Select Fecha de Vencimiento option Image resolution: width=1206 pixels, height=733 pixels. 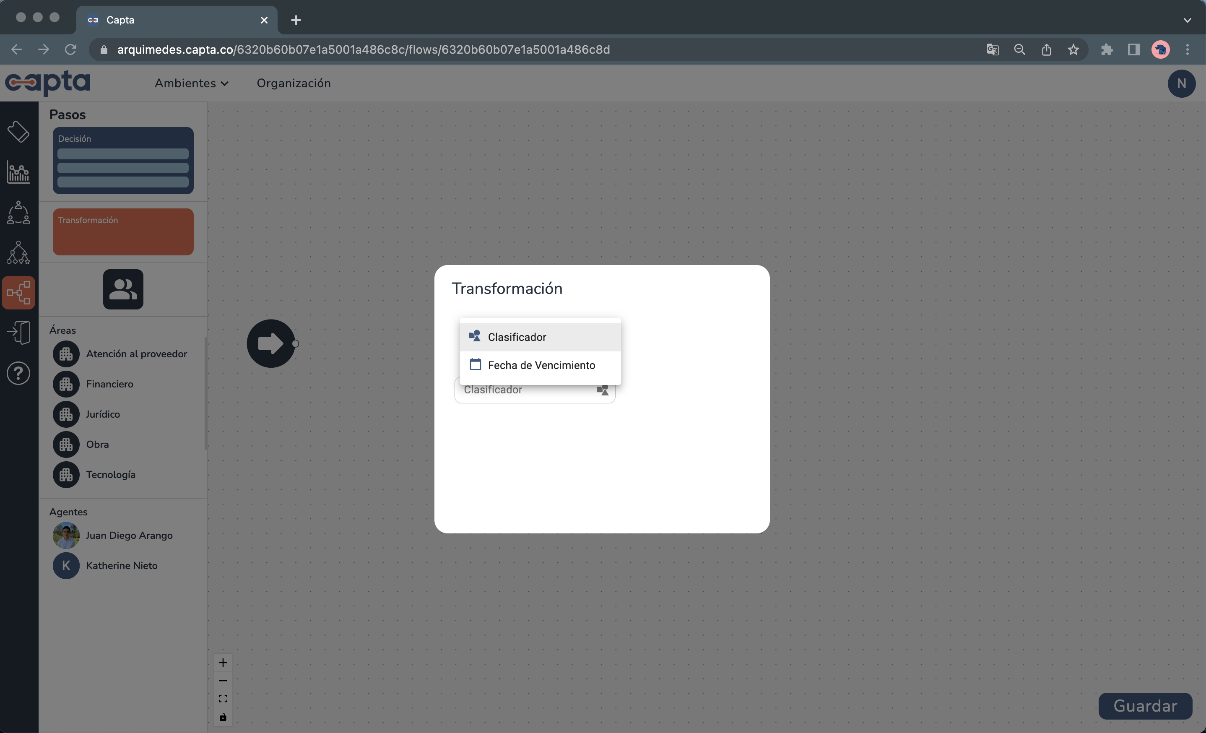point(541,365)
